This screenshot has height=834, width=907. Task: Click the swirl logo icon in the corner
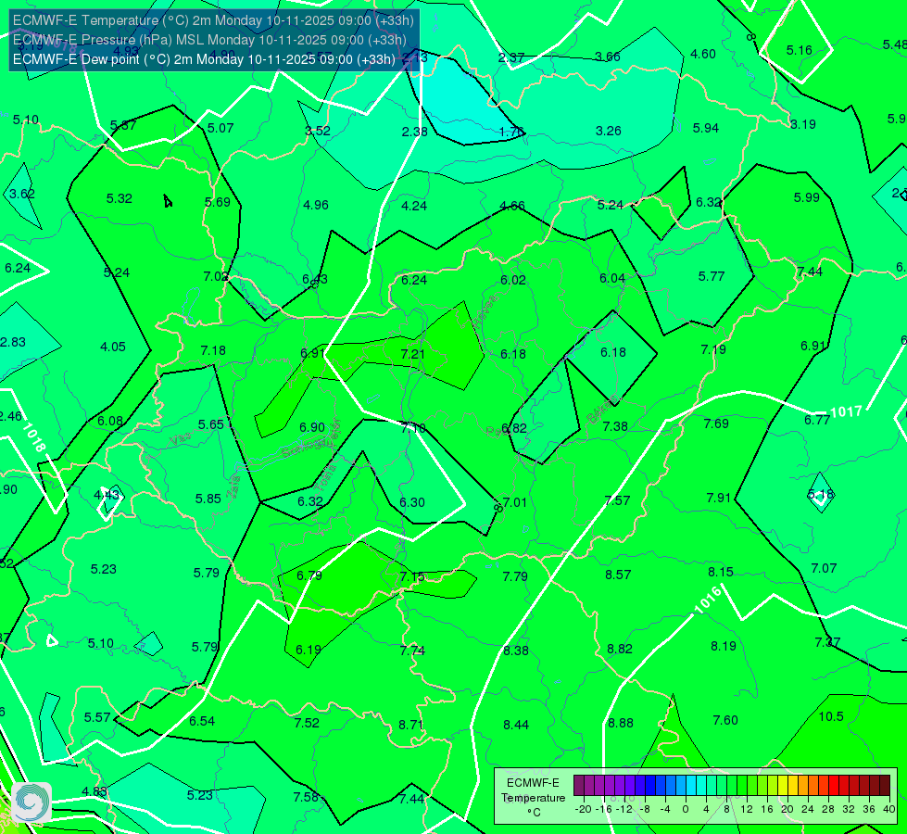pyautogui.click(x=31, y=802)
